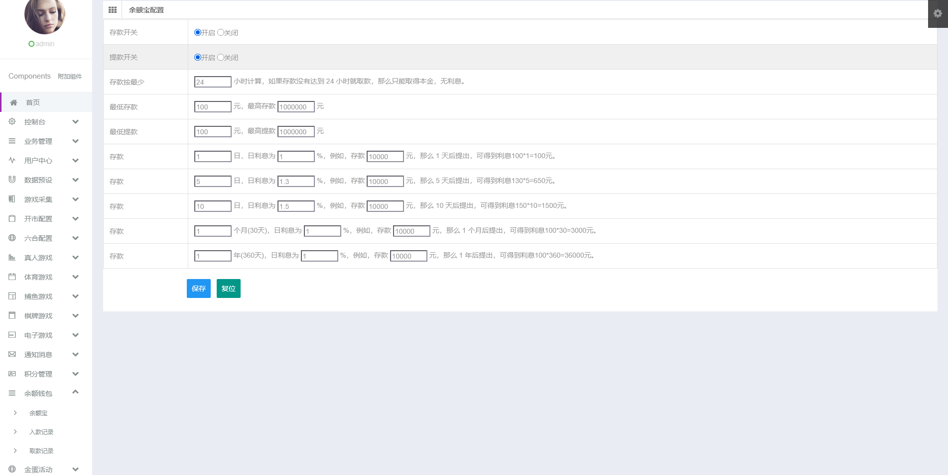Image resolution: width=948 pixels, height=475 pixels.
Task: Collapse the 余额钱包 menu chevron
Action: (75, 392)
